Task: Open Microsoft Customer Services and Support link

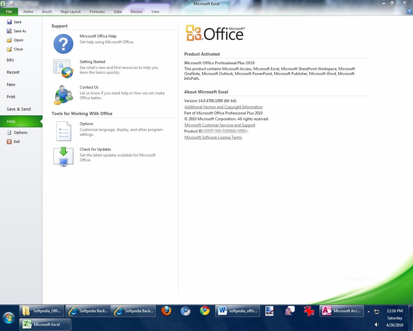Action: (220, 125)
